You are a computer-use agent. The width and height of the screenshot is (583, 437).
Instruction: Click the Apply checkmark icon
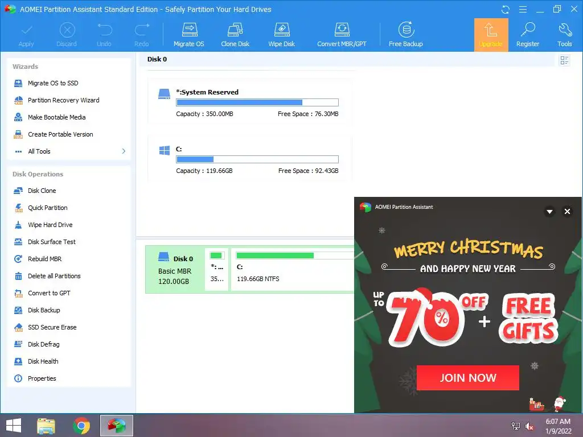[x=26, y=35]
